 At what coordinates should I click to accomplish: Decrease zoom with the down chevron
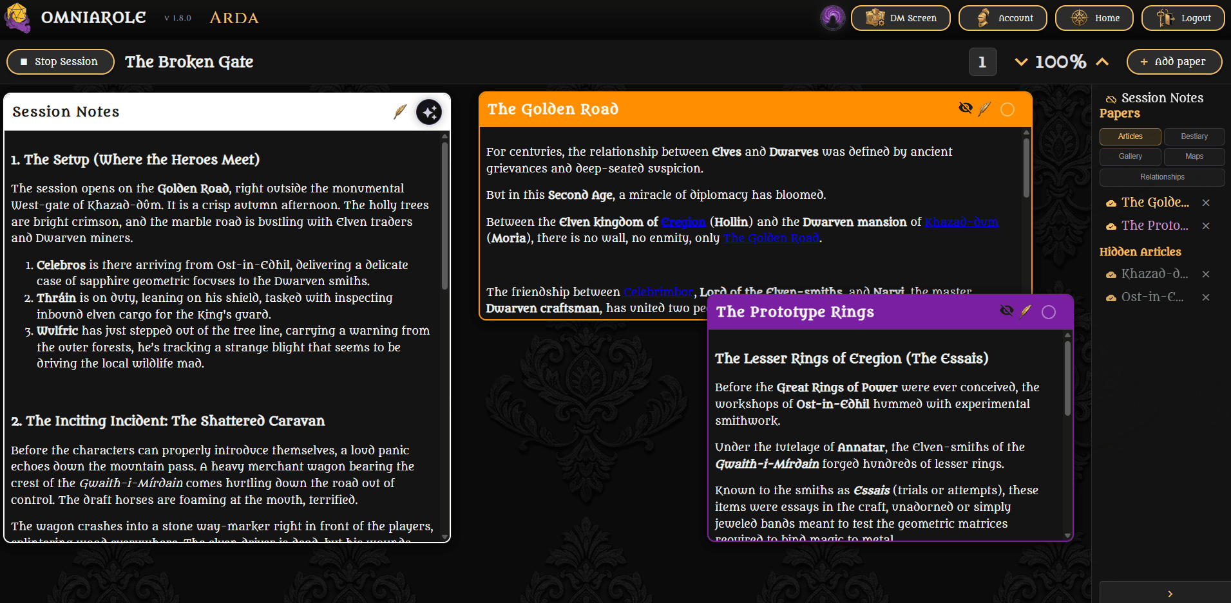click(1021, 62)
